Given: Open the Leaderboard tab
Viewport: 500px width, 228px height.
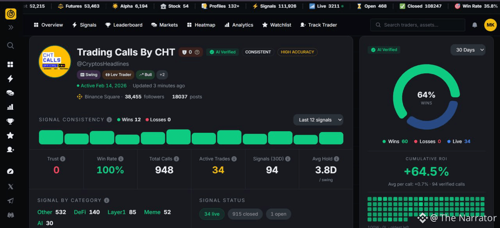Looking at the screenshot, I should click(124, 25).
